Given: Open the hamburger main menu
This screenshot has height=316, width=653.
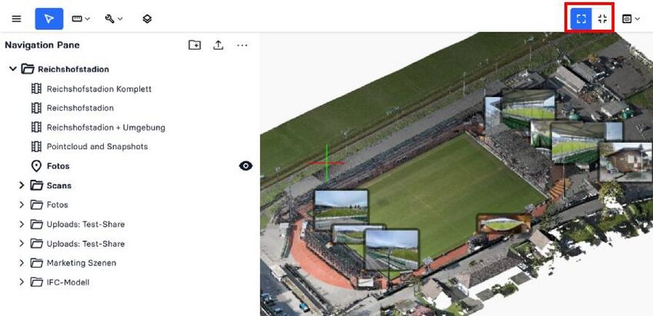Looking at the screenshot, I should coord(16,18).
